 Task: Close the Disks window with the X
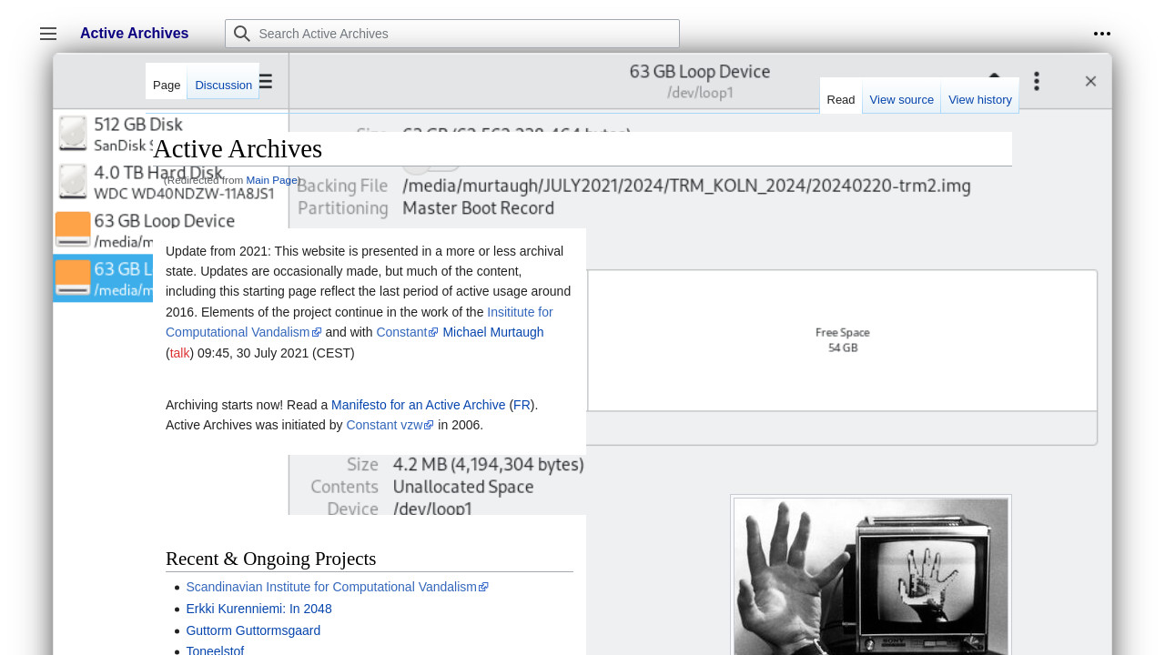1090,82
